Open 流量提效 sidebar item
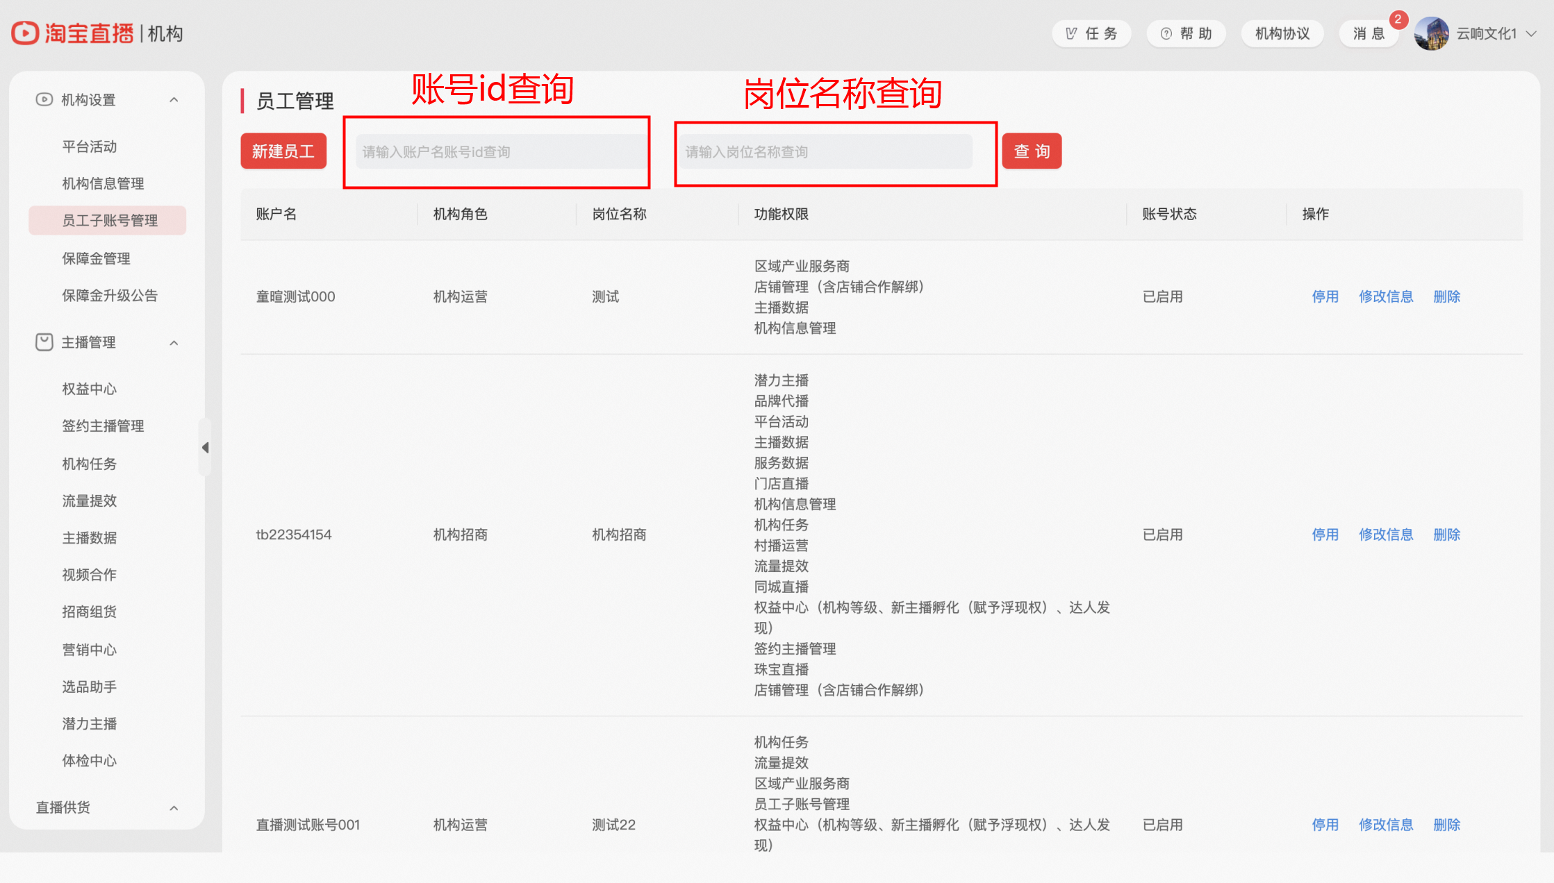 90,501
